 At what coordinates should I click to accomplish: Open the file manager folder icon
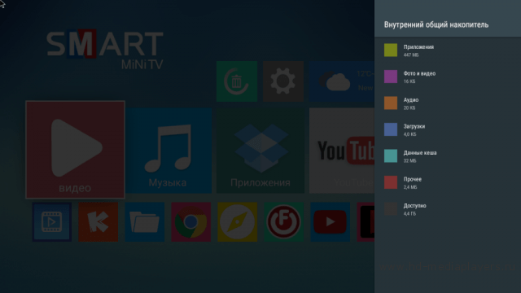145,221
